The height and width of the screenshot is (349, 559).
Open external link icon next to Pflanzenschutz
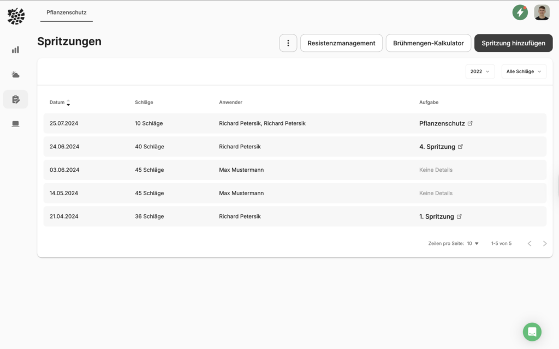470,123
